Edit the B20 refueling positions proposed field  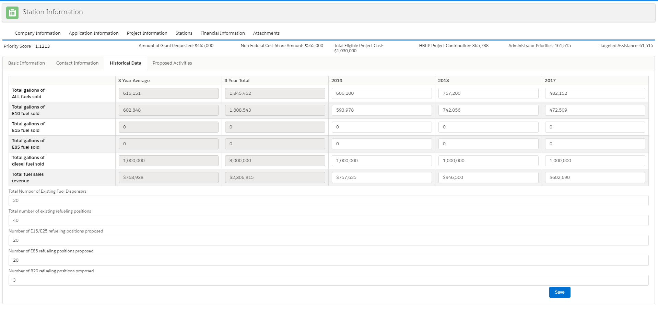tap(328, 280)
